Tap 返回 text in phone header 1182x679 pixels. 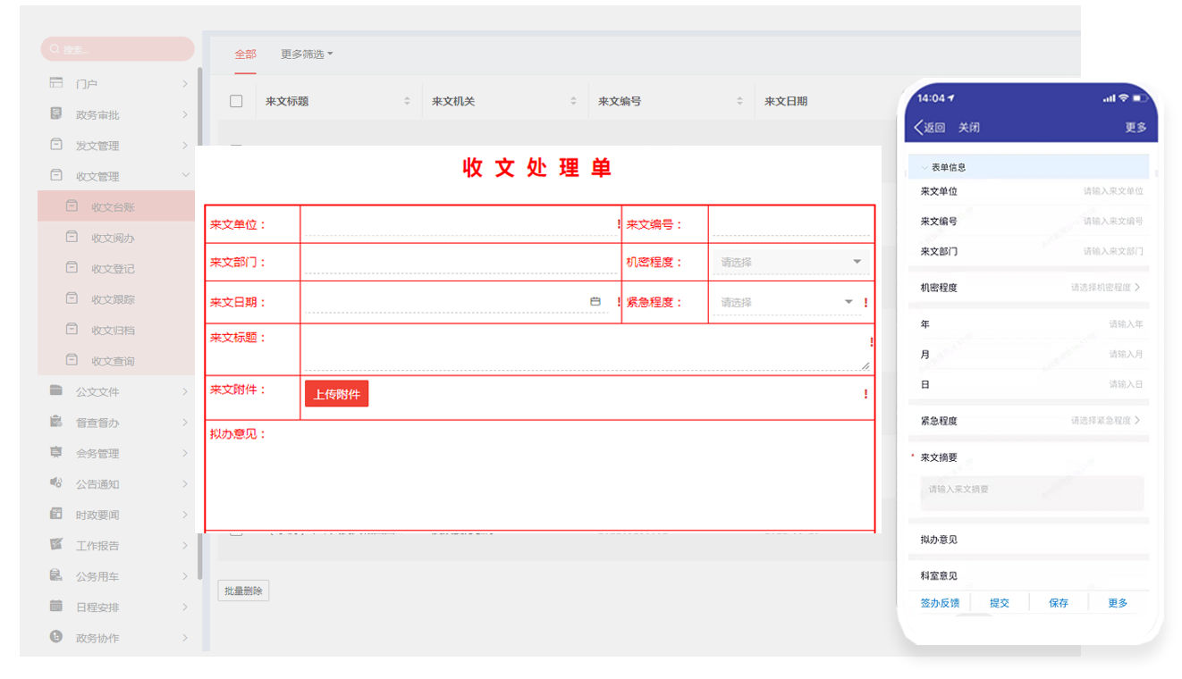pyautogui.click(x=934, y=128)
